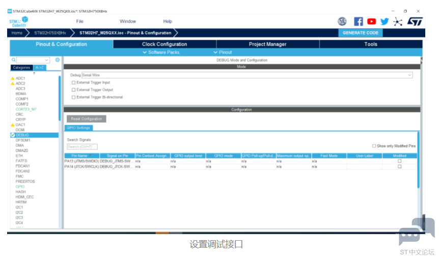This screenshot has width=439, height=260.
Task: Open the GPIO Settings tab
Action: click(x=78, y=128)
